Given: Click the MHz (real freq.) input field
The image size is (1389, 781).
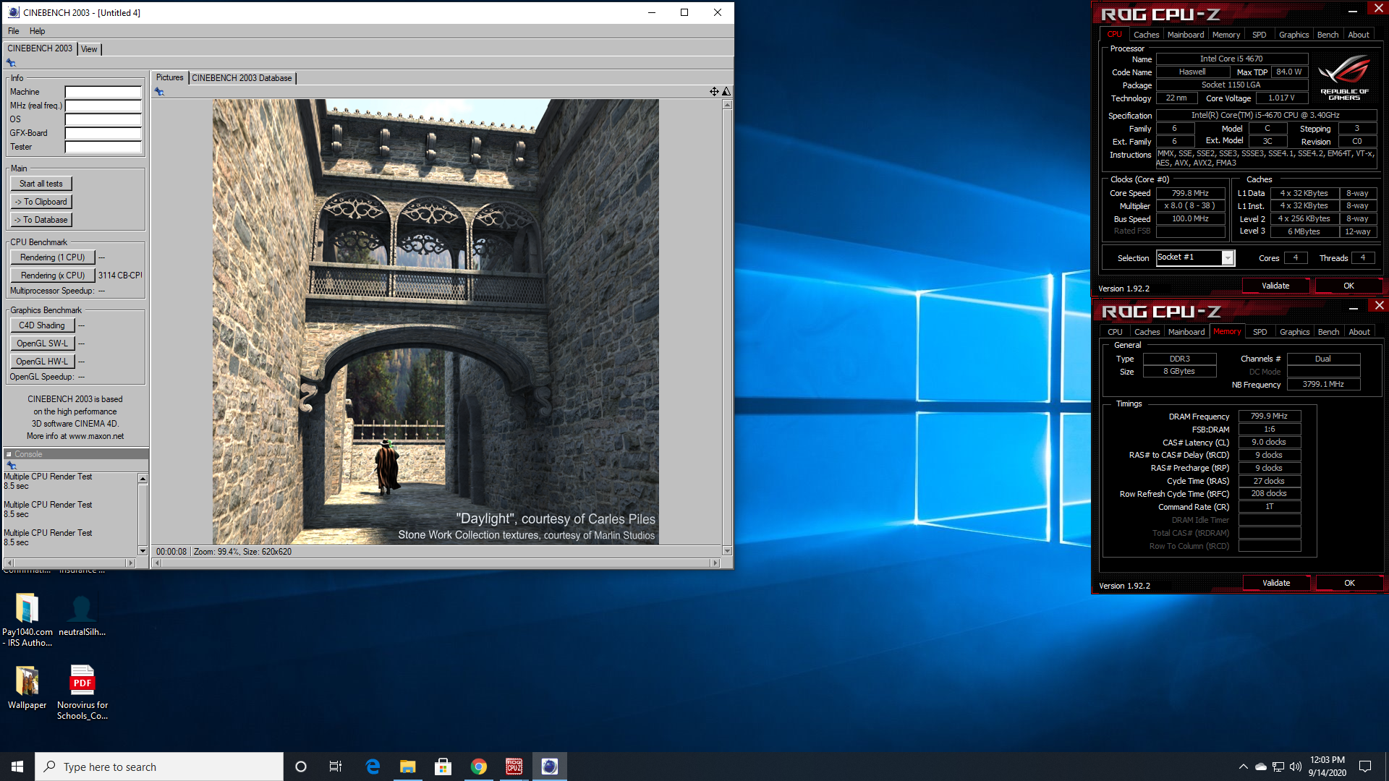Looking at the screenshot, I should coord(103,106).
